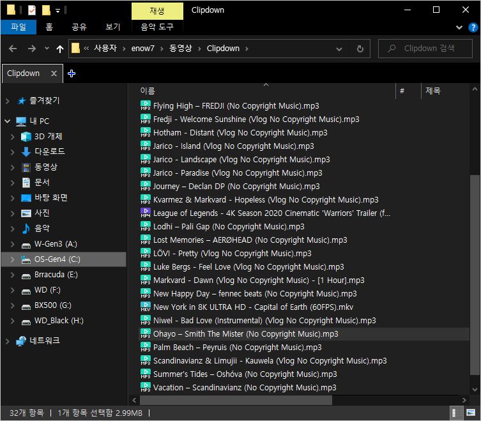Add a new tab with plus icon
This screenshot has height=421, width=481.
(72, 73)
